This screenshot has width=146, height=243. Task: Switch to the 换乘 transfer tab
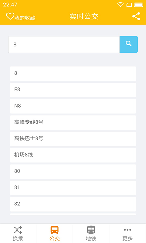point(18,234)
